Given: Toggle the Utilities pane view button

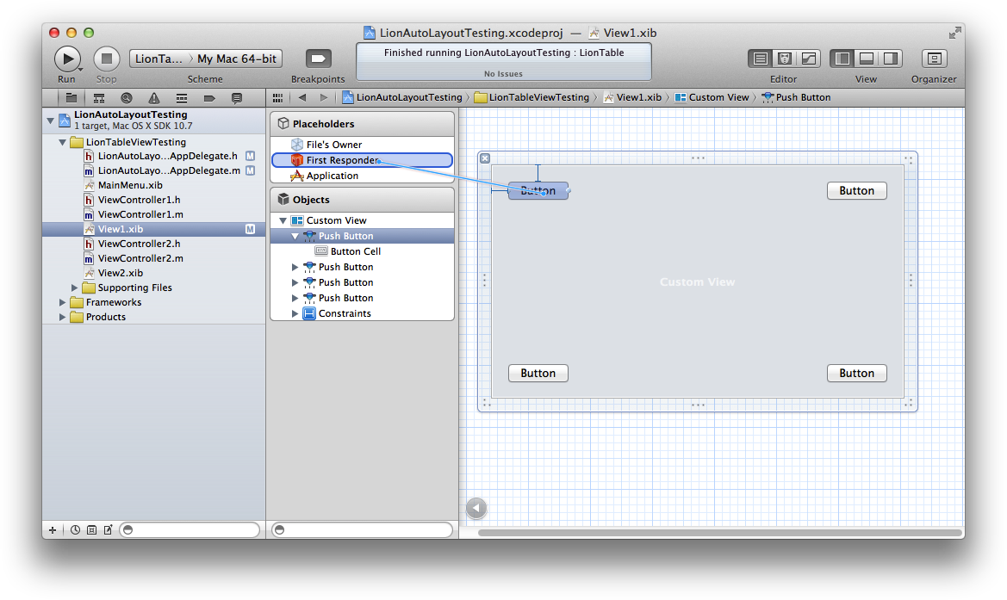Looking at the screenshot, I should [891, 59].
